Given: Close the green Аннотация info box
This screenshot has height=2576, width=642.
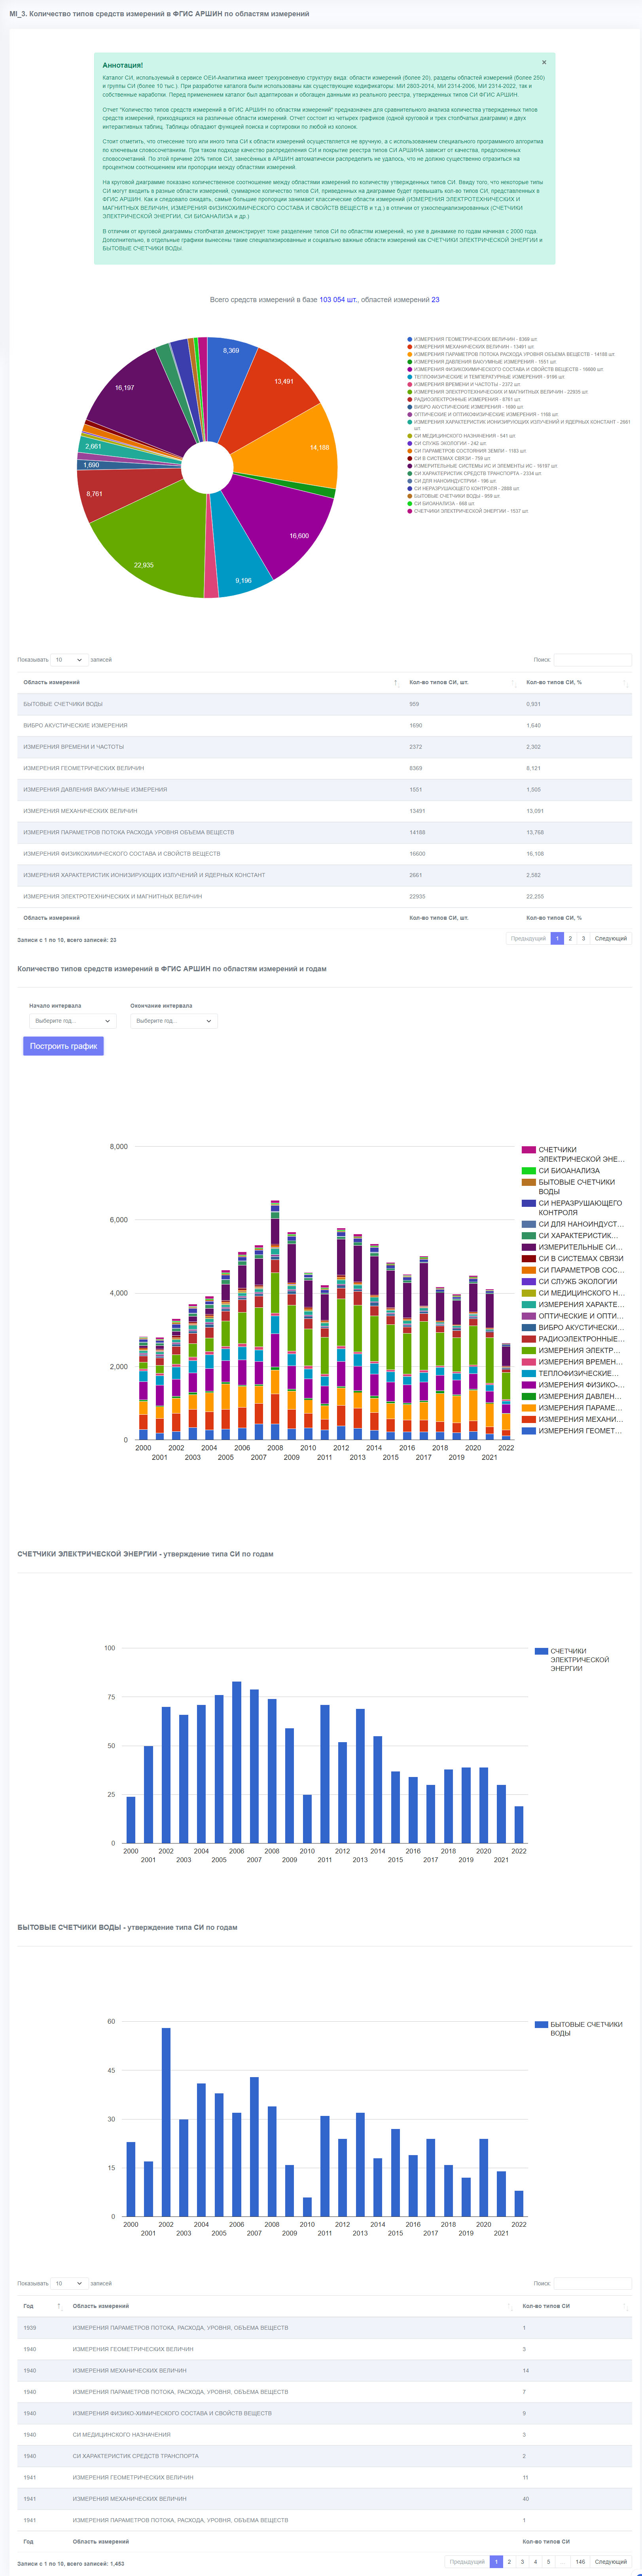Looking at the screenshot, I should (544, 63).
